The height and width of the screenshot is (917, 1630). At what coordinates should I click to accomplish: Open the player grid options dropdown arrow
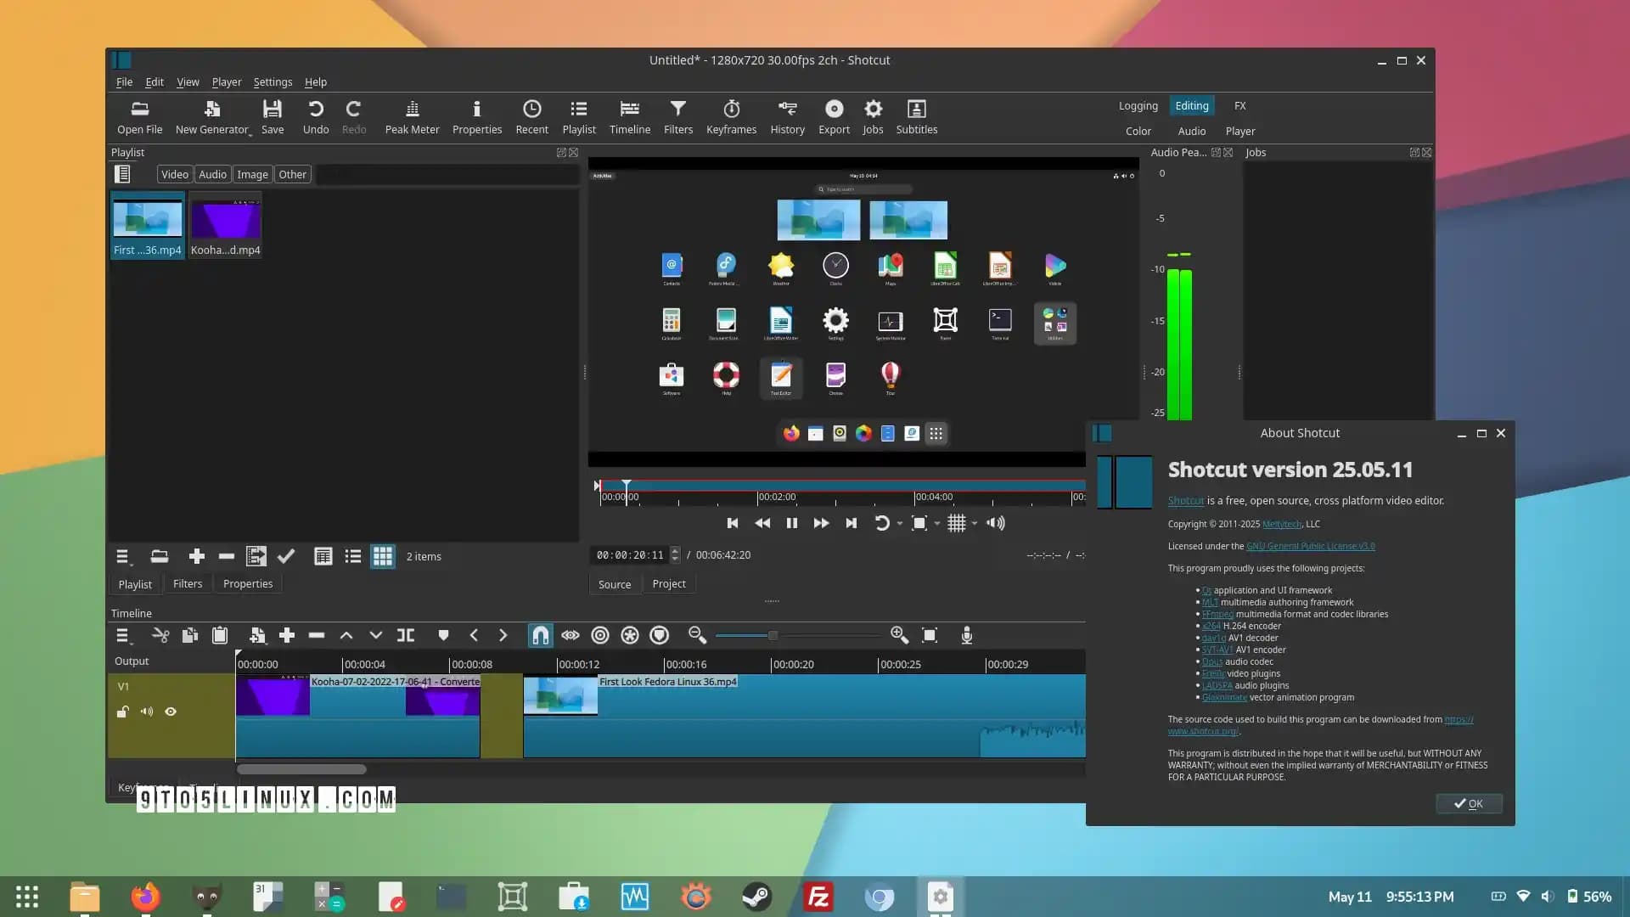click(975, 524)
